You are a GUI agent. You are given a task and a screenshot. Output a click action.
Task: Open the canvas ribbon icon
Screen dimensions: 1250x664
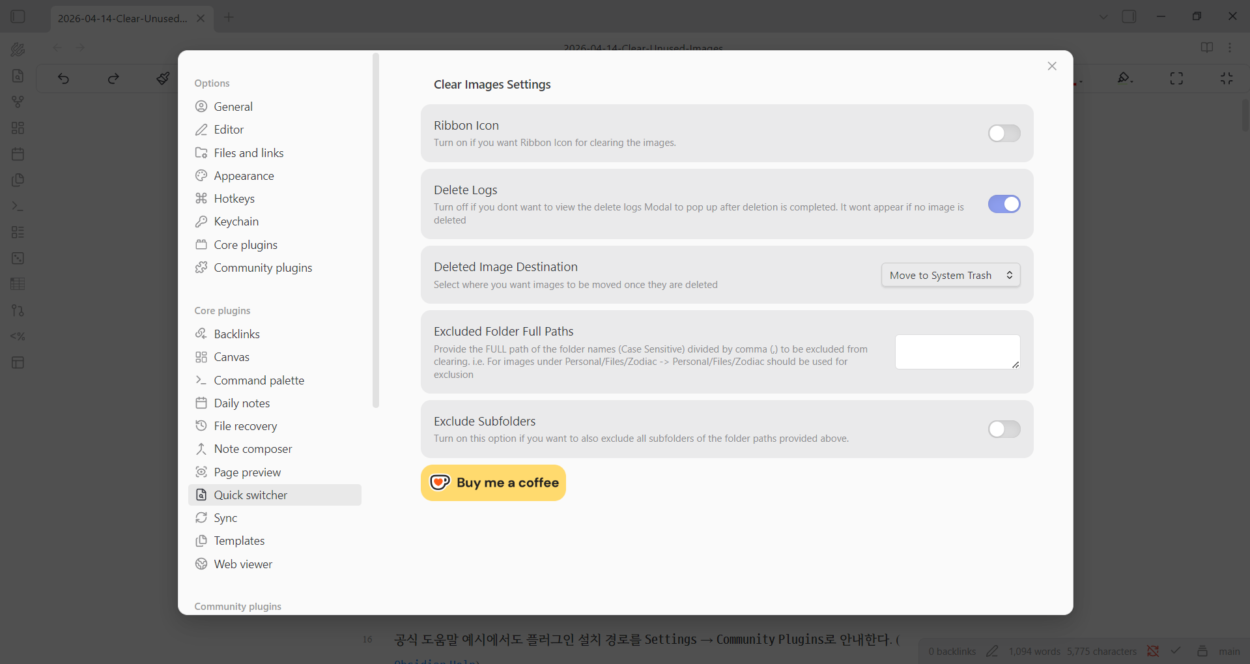coord(18,128)
